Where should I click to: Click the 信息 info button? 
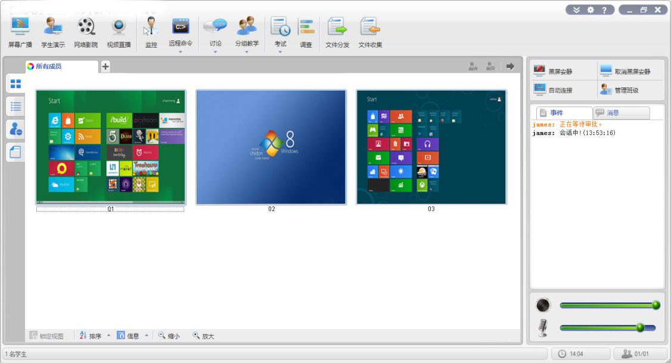click(128, 336)
